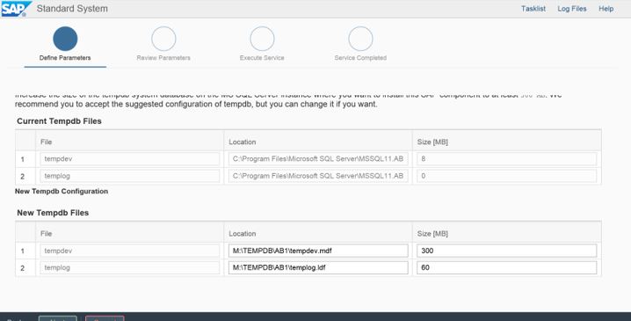Click the Standard System title
This screenshot has height=321, width=631.
tap(72, 9)
